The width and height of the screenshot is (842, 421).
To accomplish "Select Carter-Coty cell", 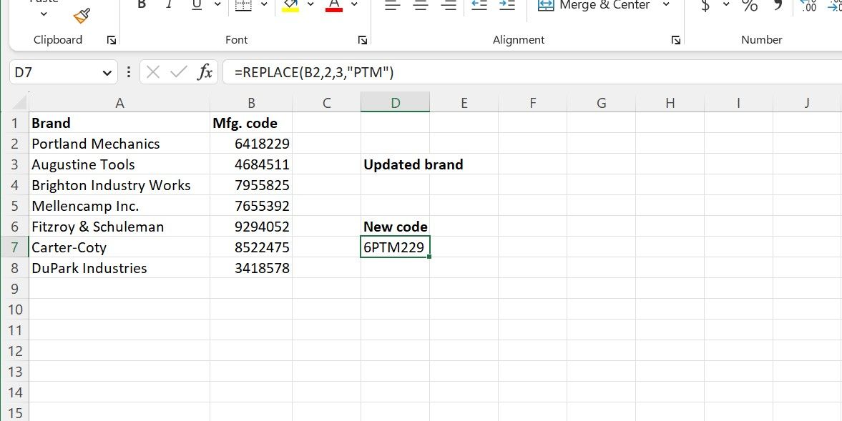I will (x=119, y=247).
